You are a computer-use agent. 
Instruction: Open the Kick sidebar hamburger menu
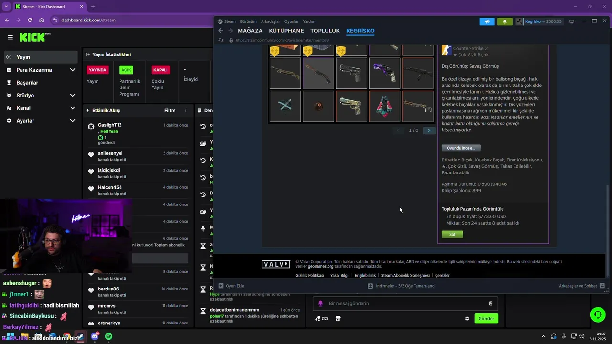(10, 37)
